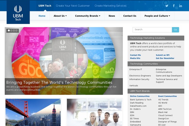The image size is (189, 126).
Task: Open the Enterprise Communications link
Action: tap(164, 71)
